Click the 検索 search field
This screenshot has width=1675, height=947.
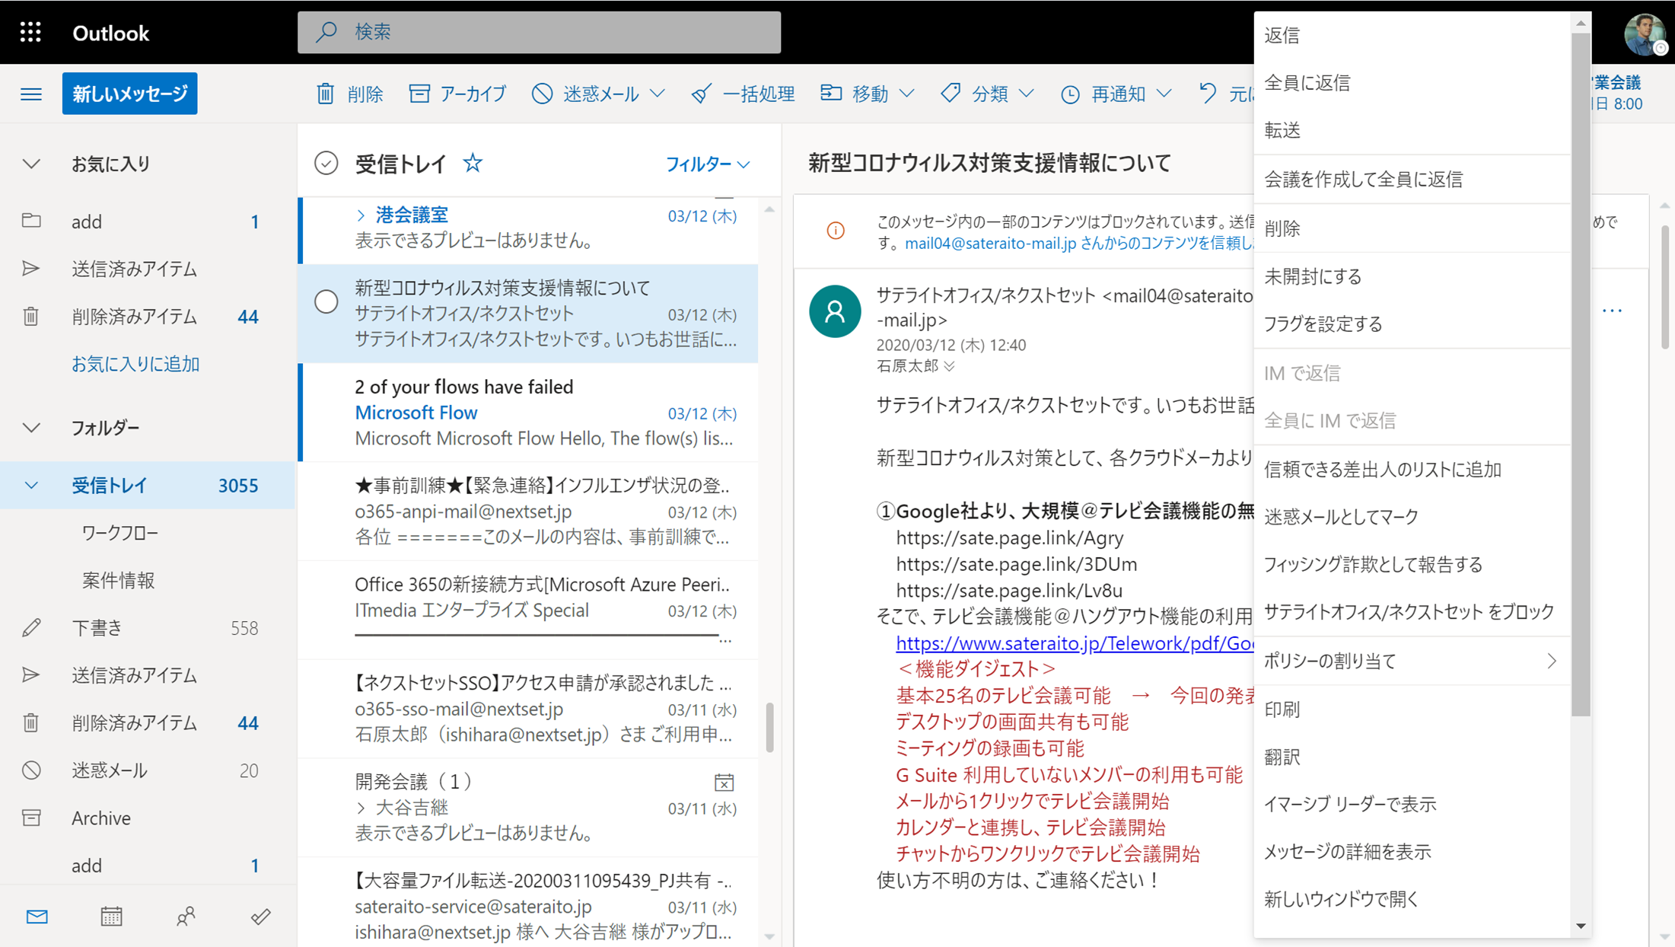tap(539, 32)
